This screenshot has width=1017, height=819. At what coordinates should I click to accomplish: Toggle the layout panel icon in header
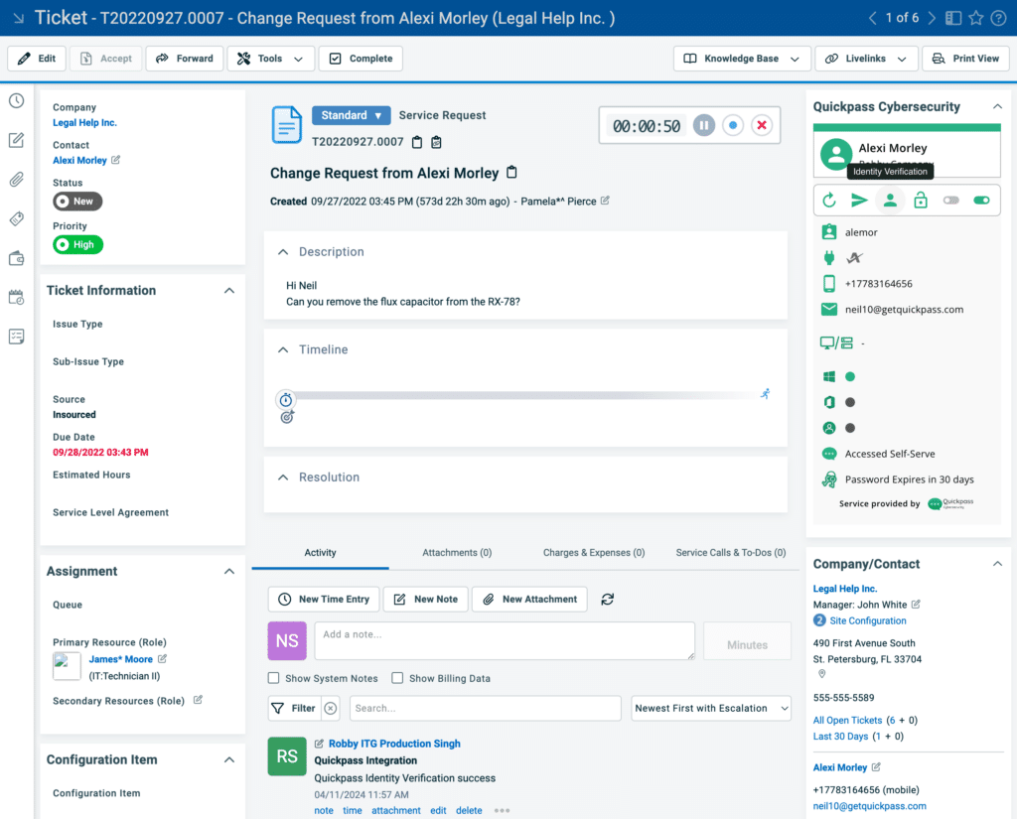click(x=952, y=18)
